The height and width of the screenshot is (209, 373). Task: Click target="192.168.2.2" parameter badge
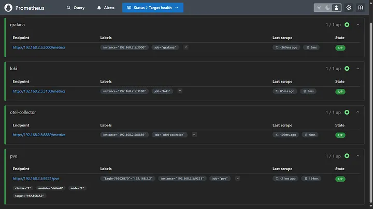(x=29, y=196)
